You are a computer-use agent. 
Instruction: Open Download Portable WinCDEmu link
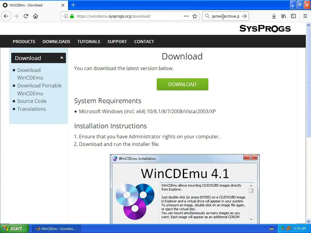39,89
